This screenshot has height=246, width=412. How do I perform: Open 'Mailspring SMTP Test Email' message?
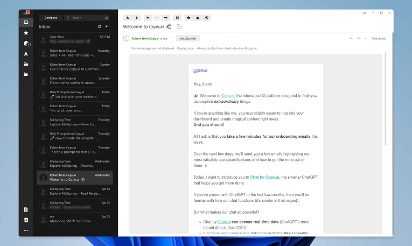75,219
